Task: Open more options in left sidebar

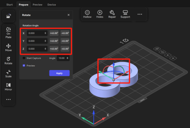Action: pyautogui.click(x=8, y=99)
